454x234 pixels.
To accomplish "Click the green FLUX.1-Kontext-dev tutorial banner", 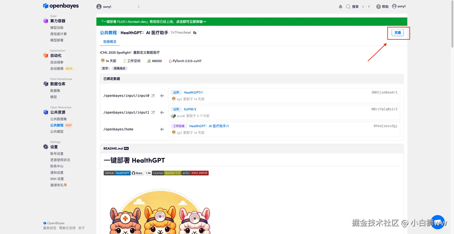I will click(252, 22).
